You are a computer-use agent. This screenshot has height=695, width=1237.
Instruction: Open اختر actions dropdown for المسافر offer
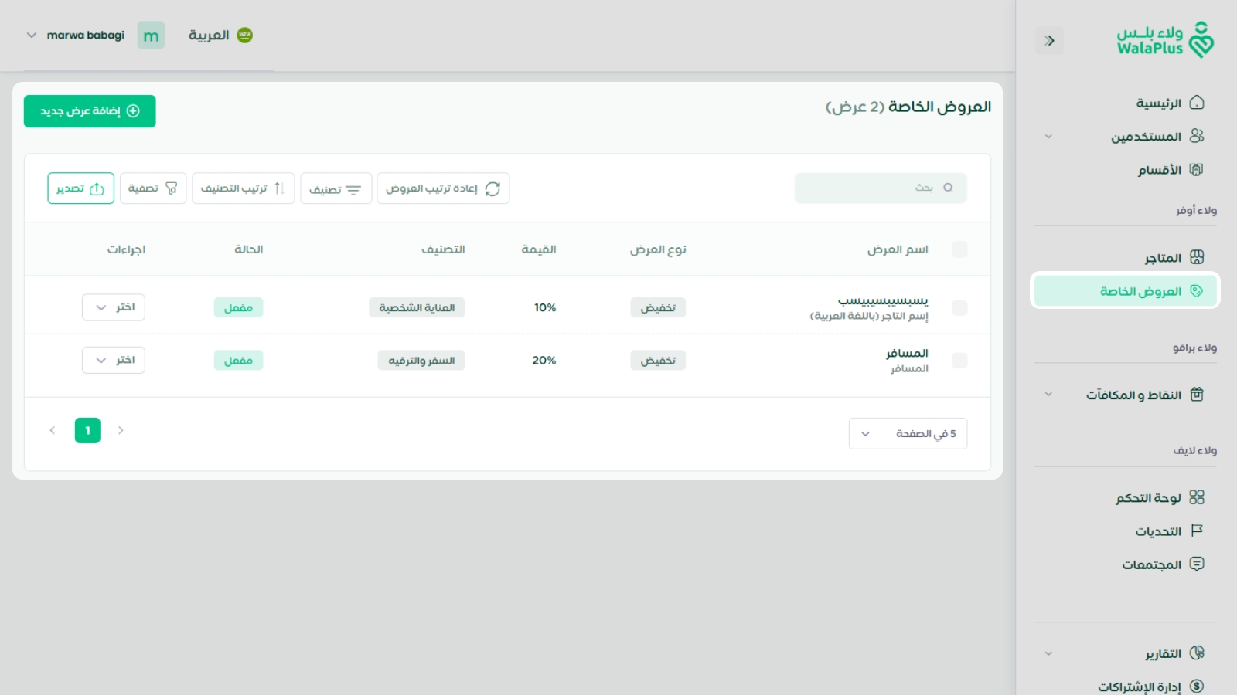tap(114, 360)
